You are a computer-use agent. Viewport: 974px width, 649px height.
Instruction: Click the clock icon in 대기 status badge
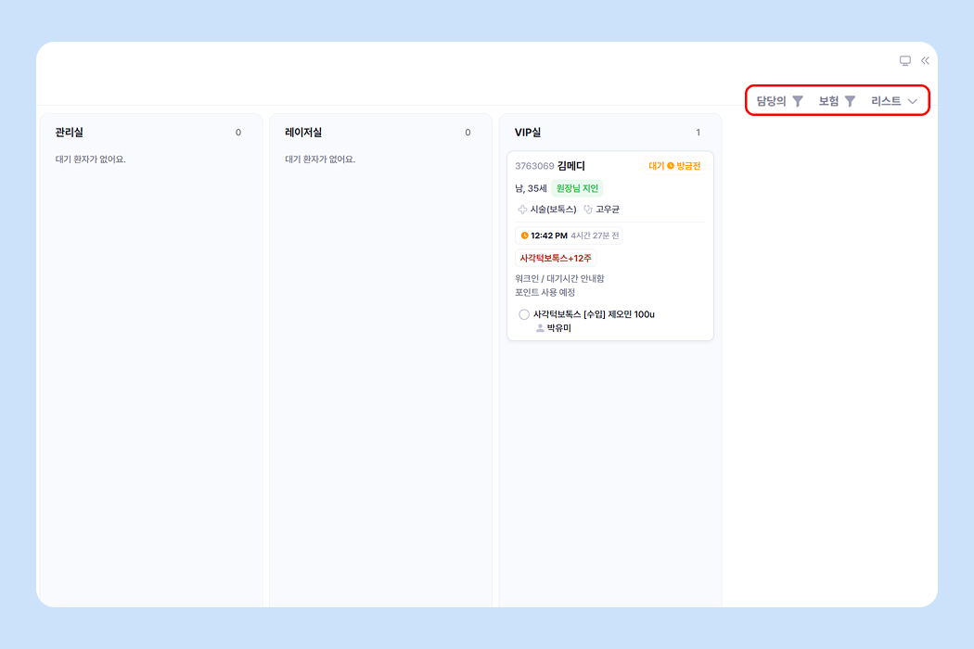(x=671, y=166)
